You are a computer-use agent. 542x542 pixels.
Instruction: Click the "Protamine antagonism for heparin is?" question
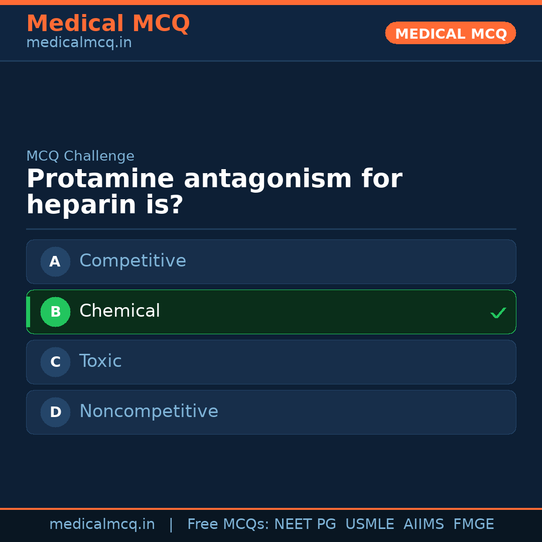[x=214, y=192]
